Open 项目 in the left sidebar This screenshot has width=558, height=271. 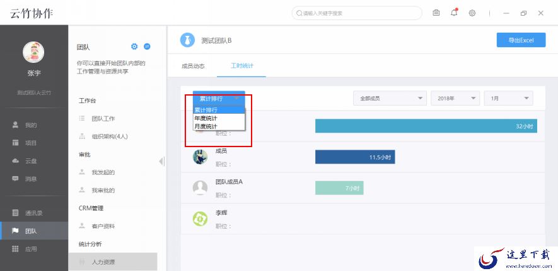point(34,143)
